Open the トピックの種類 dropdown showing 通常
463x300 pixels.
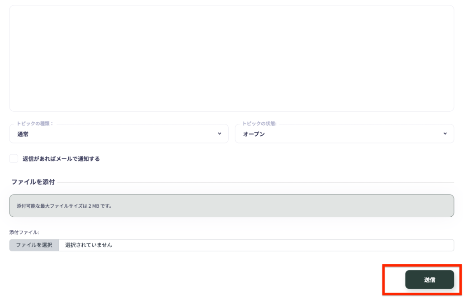119,134
